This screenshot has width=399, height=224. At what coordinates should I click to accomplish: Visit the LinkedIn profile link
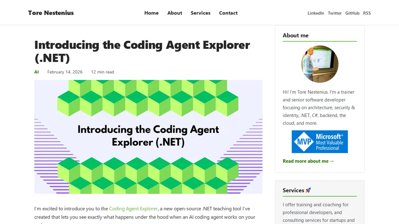pos(316,13)
